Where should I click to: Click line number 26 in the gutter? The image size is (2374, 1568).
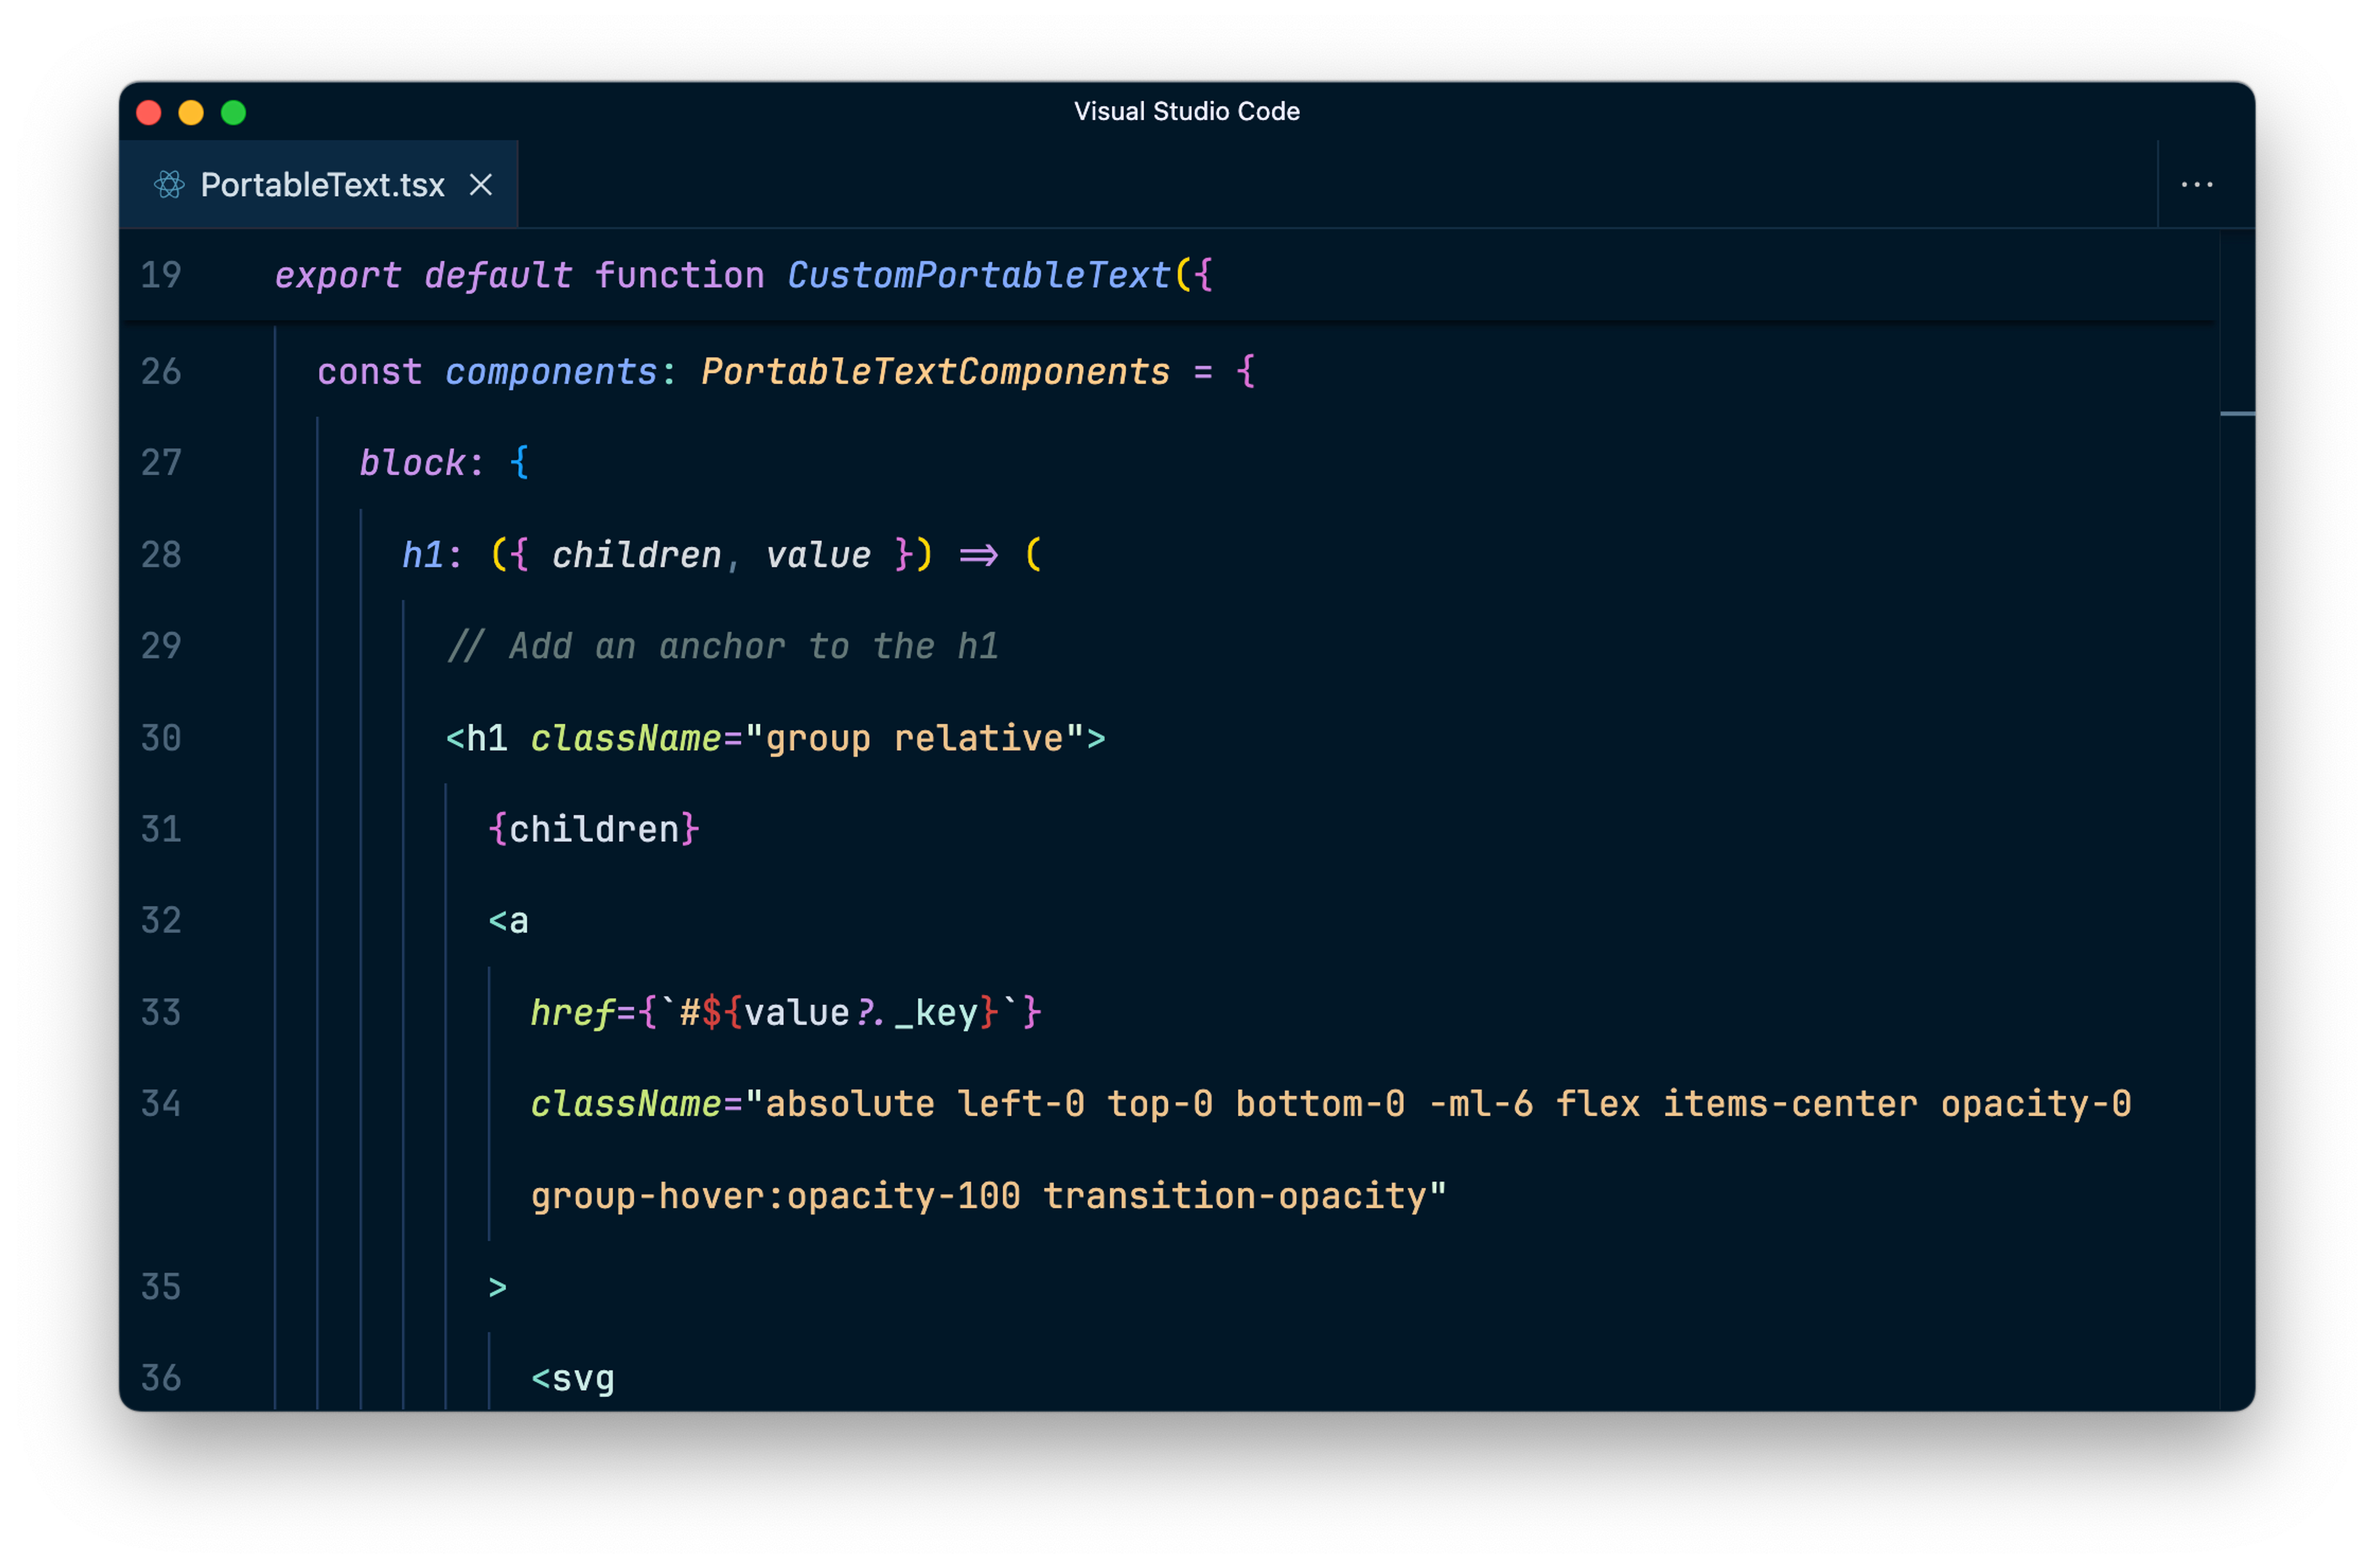161,372
